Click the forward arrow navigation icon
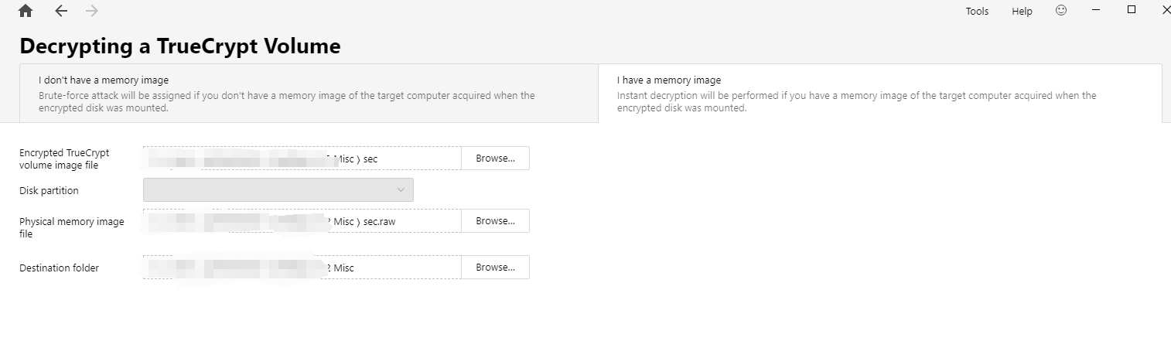Image resolution: width=1171 pixels, height=341 pixels. 92,11
